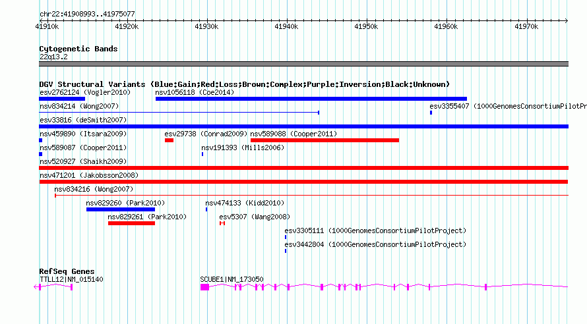Screen dimensions: 587x324
Task: Click the nsv459890 (Itsara2009) label
Action: [83, 134]
